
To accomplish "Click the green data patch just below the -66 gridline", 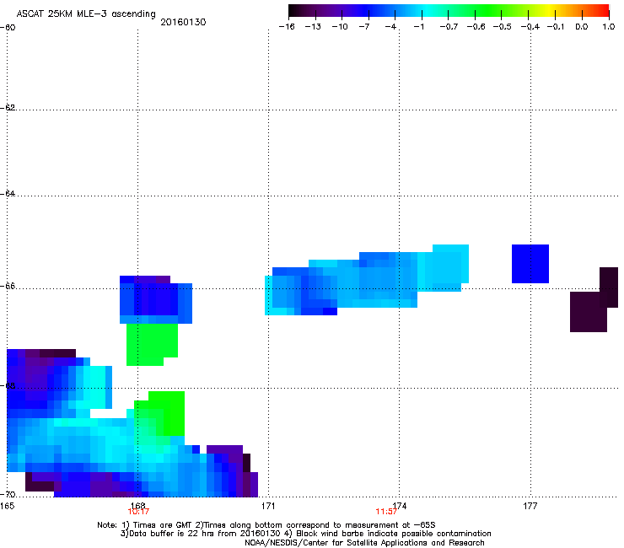I will click(x=152, y=344).
